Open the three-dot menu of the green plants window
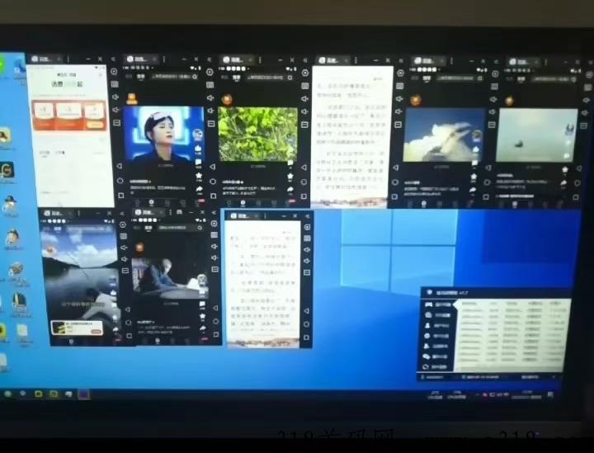 (260, 60)
